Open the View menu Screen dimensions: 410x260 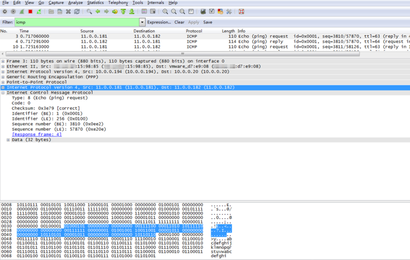pos(29,3)
